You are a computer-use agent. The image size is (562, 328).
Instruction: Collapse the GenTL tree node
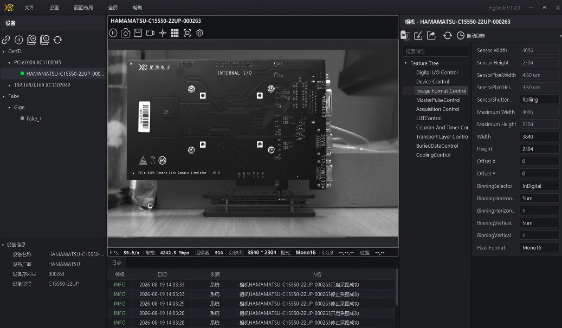(4, 51)
